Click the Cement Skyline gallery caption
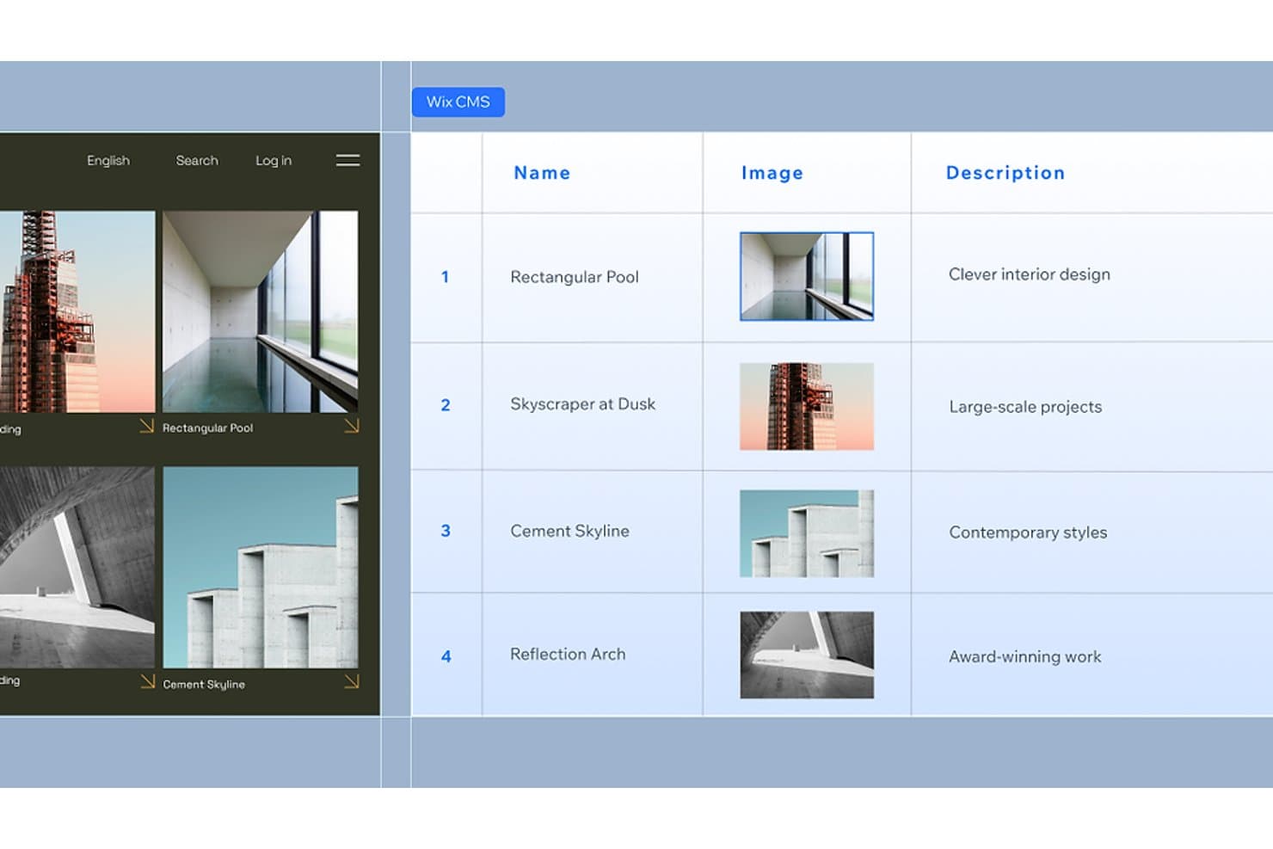 click(204, 684)
